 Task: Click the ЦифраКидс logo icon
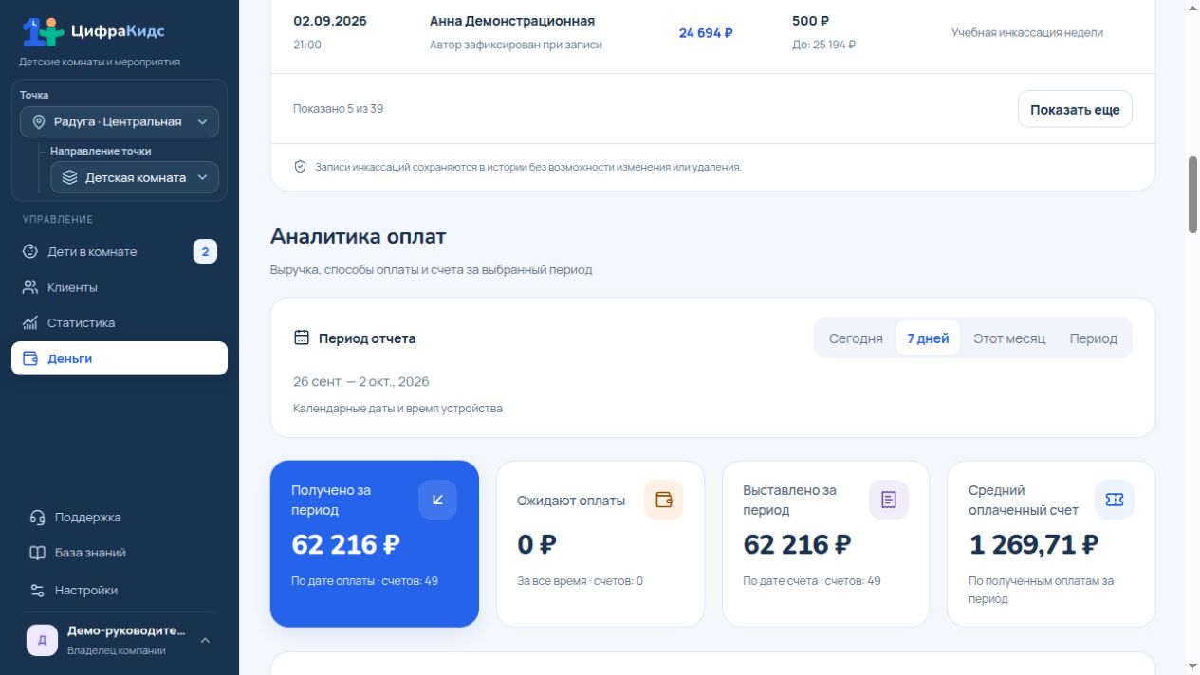(x=44, y=31)
